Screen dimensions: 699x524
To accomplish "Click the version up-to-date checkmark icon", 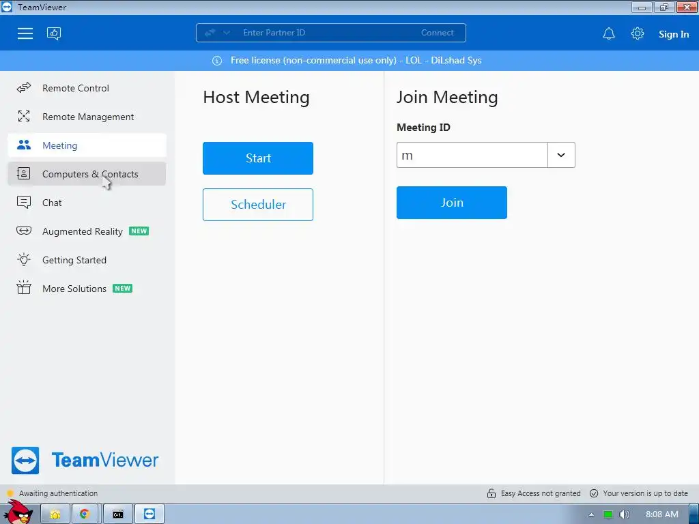I will [x=594, y=493].
